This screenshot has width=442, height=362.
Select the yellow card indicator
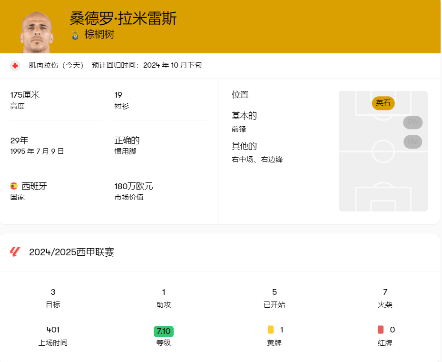[x=270, y=330]
